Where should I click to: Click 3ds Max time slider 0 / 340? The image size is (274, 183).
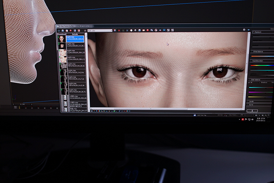tap(22, 104)
